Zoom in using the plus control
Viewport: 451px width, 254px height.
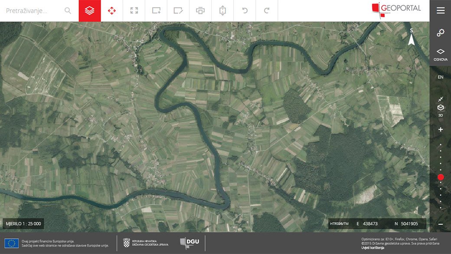(x=441, y=129)
